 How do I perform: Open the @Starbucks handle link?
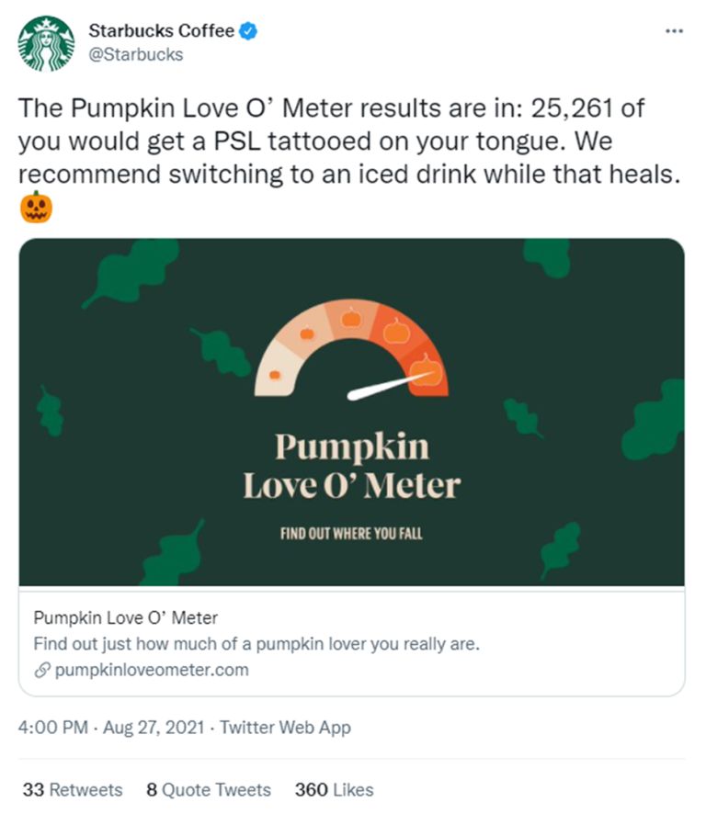[135, 54]
